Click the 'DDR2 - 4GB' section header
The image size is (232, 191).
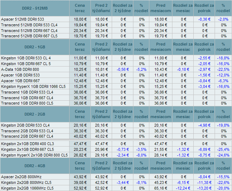[35, 166]
